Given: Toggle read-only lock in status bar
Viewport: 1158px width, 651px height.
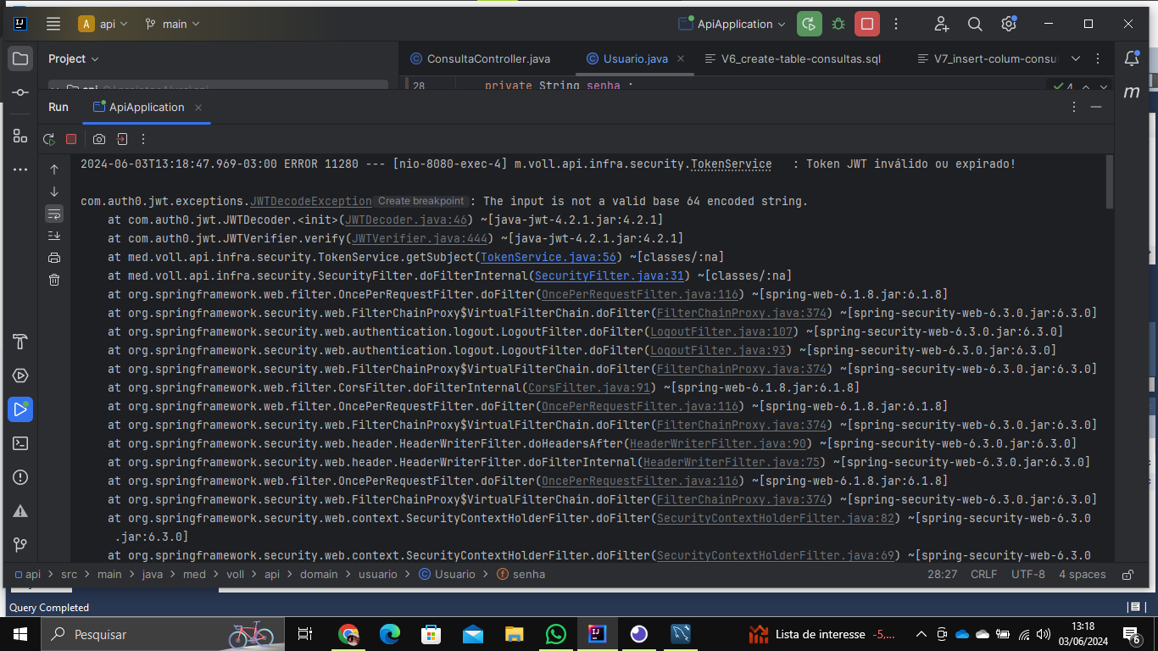Looking at the screenshot, I should [1127, 575].
